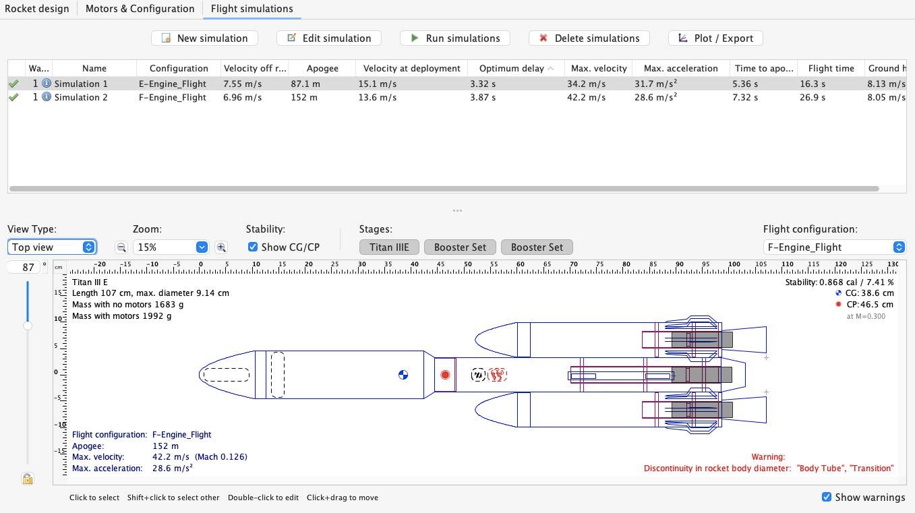Switch to the Rocket design tab

point(36,9)
